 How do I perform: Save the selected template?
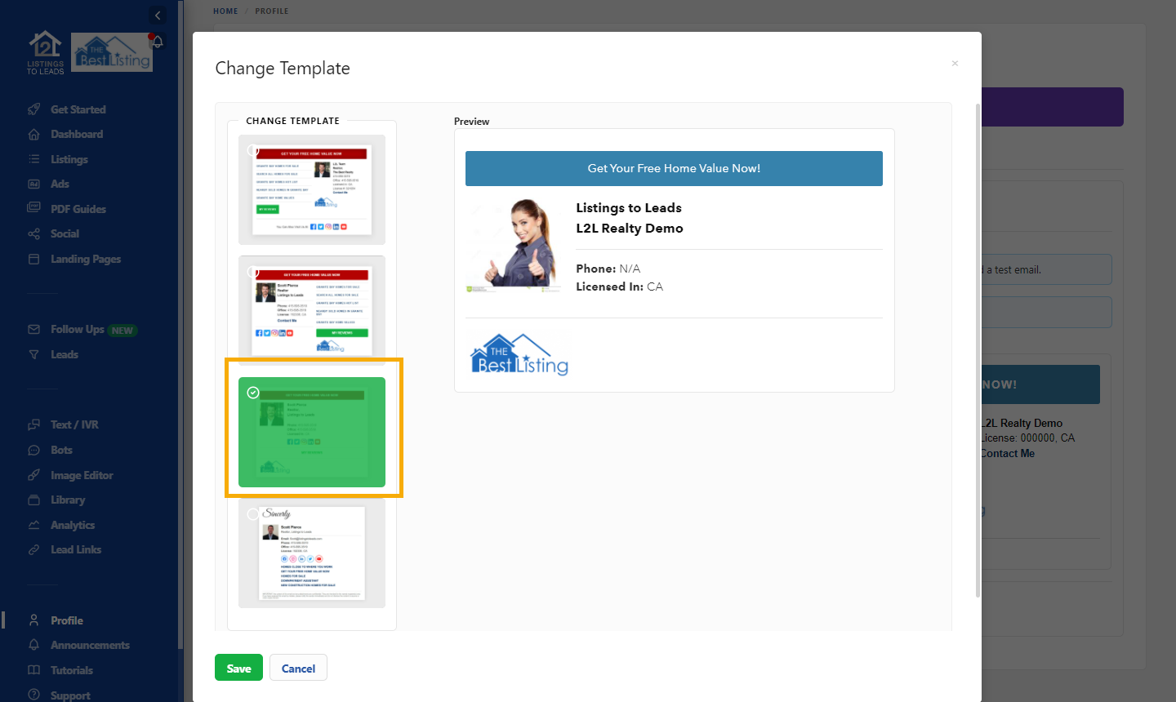coord(238,667)
